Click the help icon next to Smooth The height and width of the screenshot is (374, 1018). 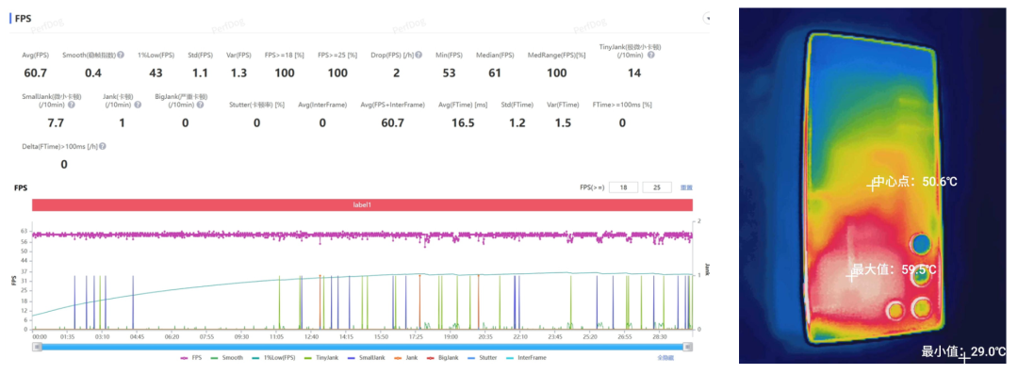click(122, 56)
